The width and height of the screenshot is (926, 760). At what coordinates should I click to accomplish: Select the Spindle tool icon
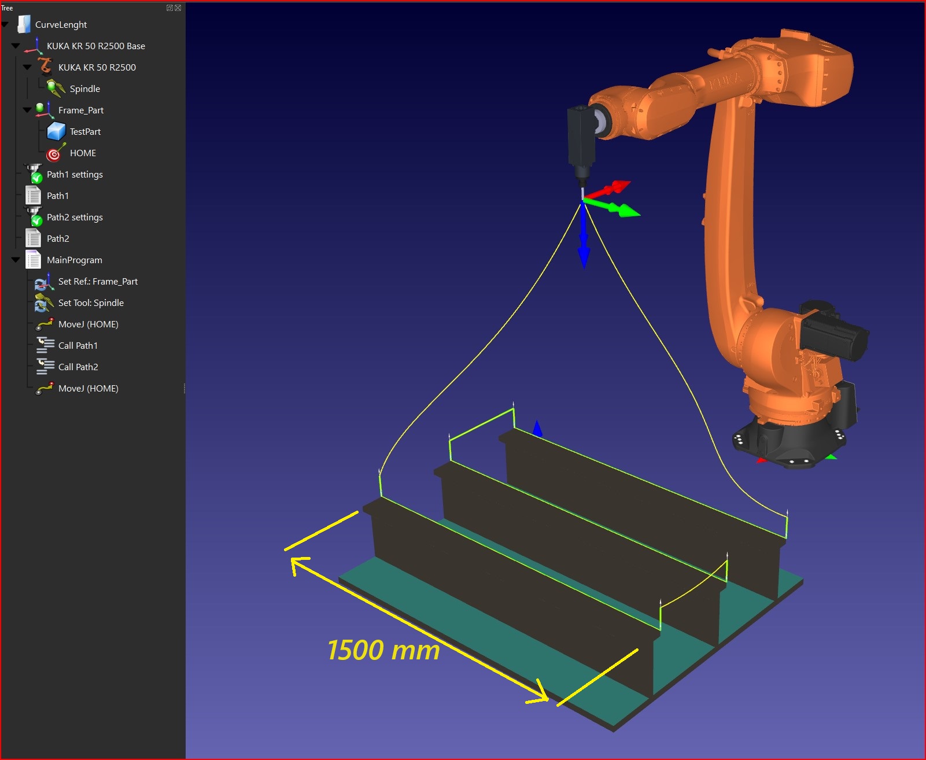pos(56,88)
